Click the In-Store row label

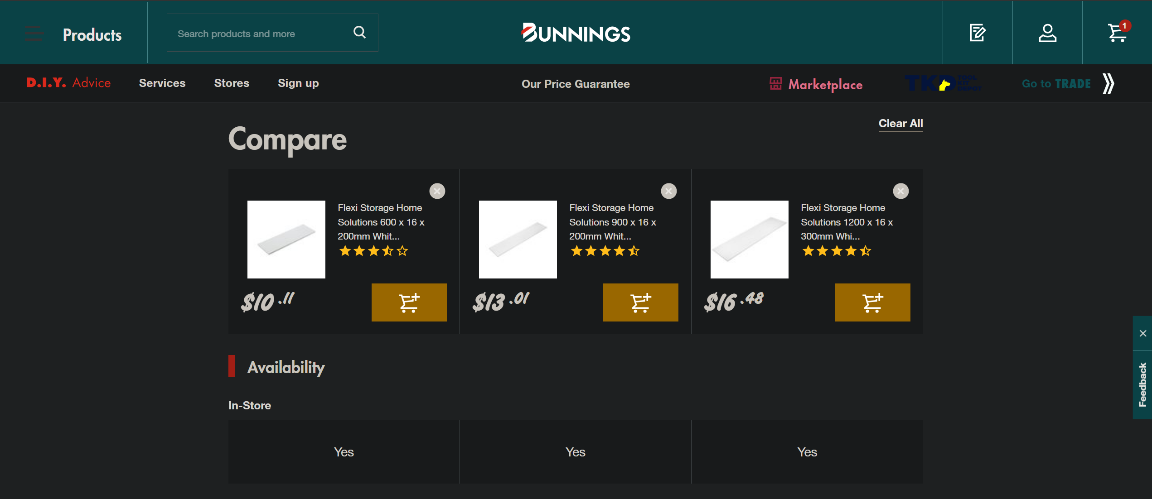(250, 405)
